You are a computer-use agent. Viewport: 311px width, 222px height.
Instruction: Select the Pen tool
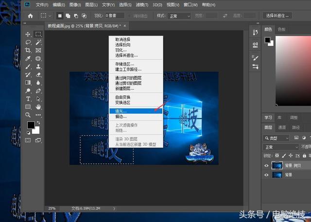[x=38, y=90]
